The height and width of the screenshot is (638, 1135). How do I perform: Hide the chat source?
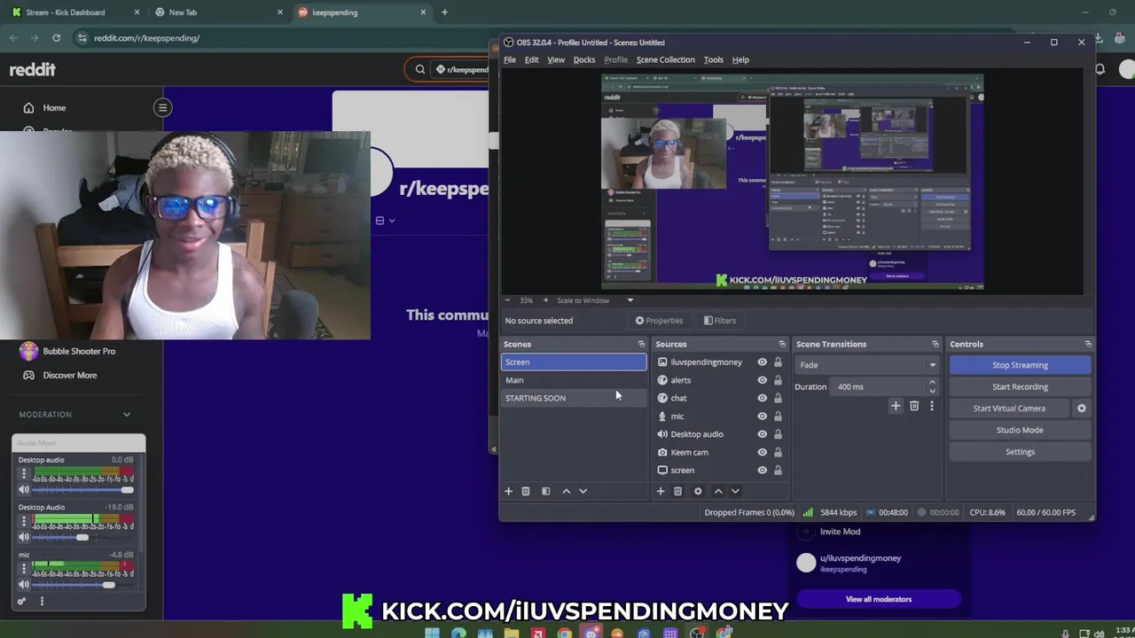pyautogui.click(x=762, y=398)
